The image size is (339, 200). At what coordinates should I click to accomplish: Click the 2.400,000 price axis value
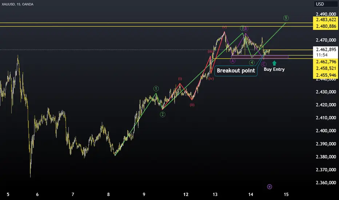326,131
